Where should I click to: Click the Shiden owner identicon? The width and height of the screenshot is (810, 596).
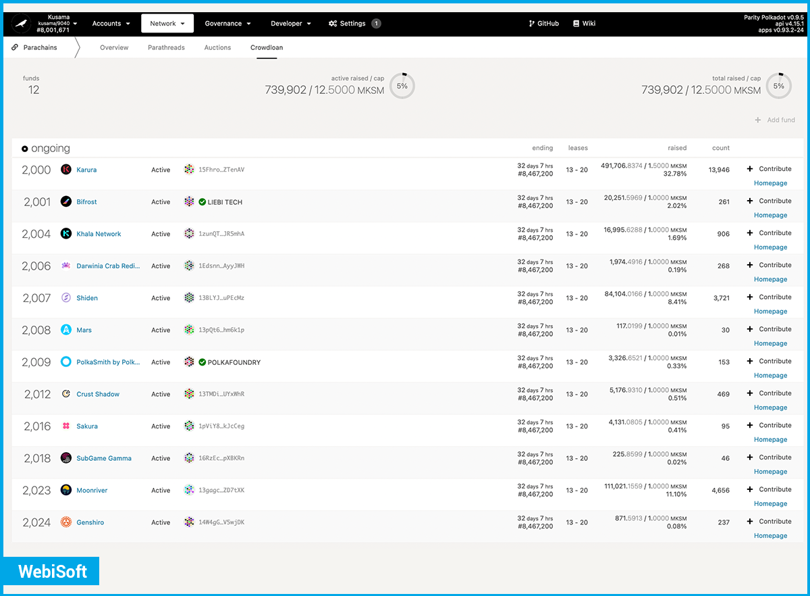pos(189,298)
